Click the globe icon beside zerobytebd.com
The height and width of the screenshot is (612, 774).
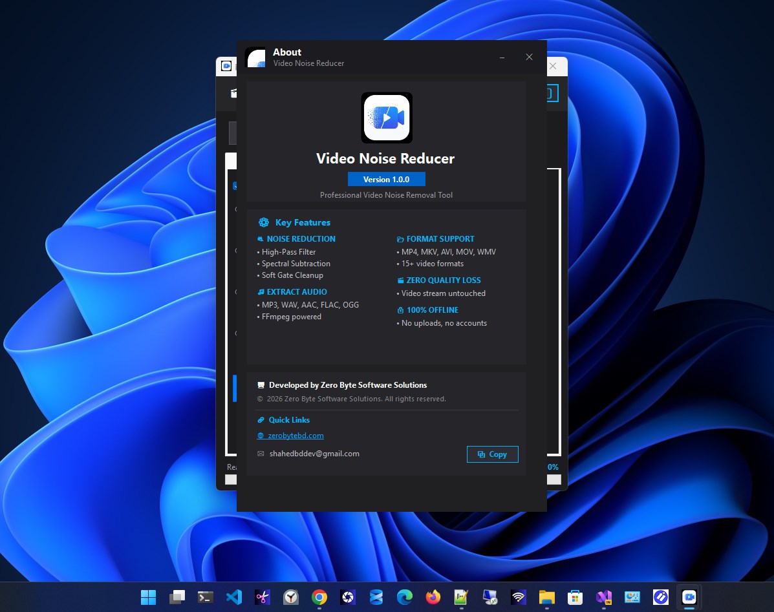click(261, 436)
